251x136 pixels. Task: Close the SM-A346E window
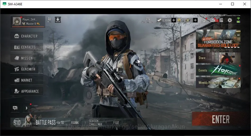pos(245,4)
